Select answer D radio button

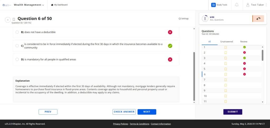pos(17,59)
